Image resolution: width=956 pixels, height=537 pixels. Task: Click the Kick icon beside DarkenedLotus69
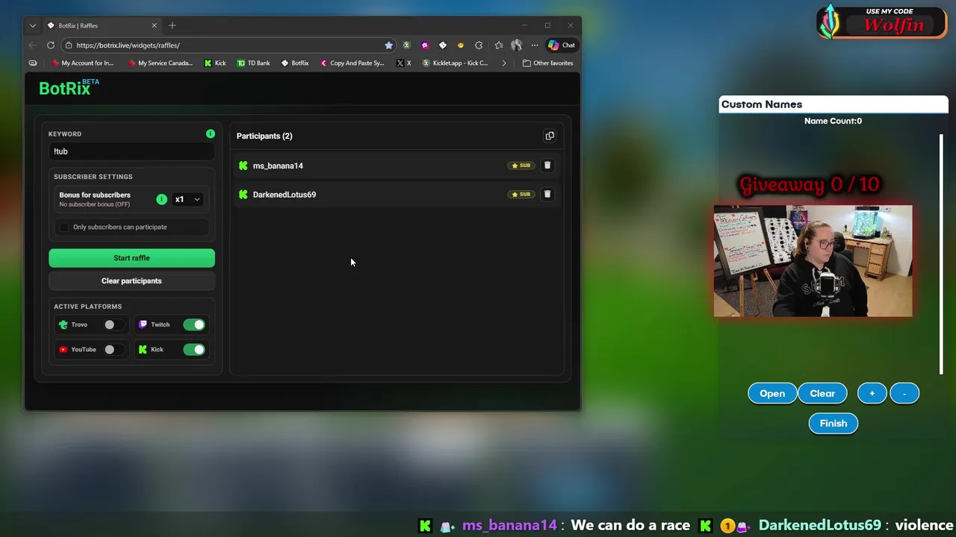[243, 194]
